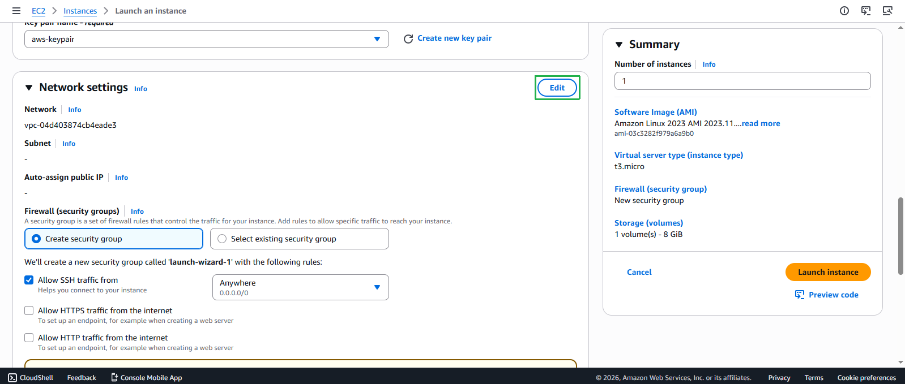Viewport: 905px width, 384px height.
Task: Click Info next to Number of instances
Action: click(709, 64)
